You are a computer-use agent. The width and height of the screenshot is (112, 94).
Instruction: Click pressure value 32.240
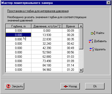pyautogui.click(x=47, y=44)
